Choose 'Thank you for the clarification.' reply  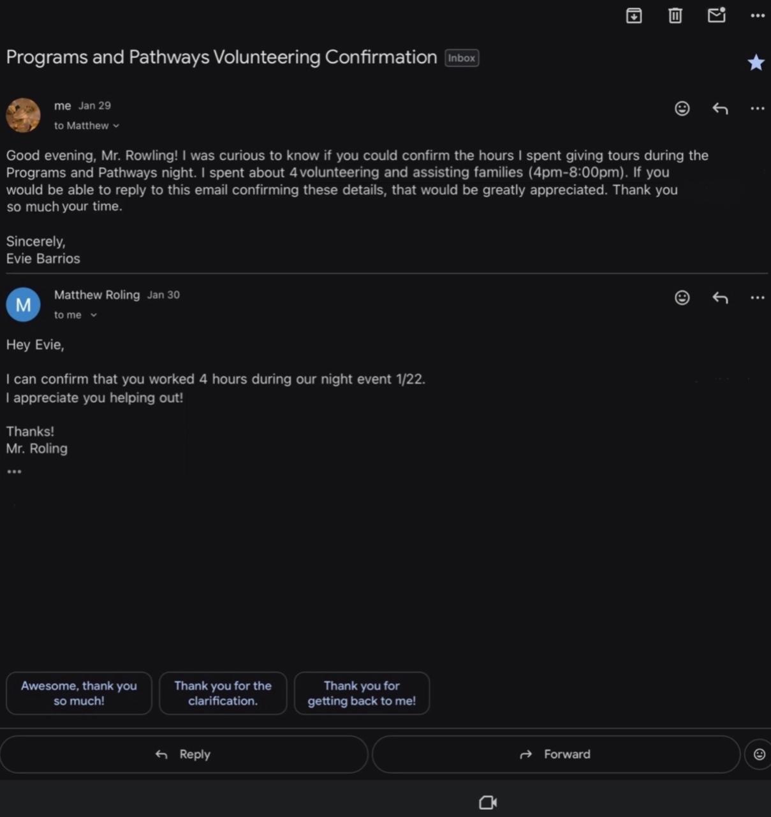[223, 693]
